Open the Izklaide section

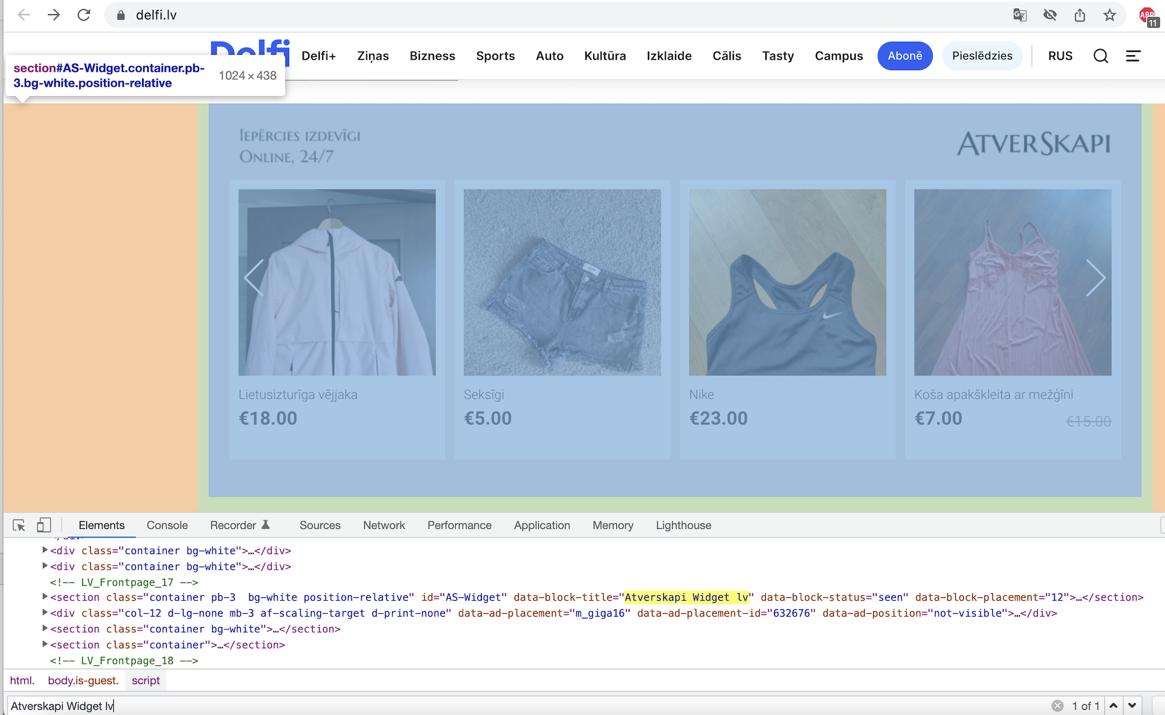tap(669, 56)
